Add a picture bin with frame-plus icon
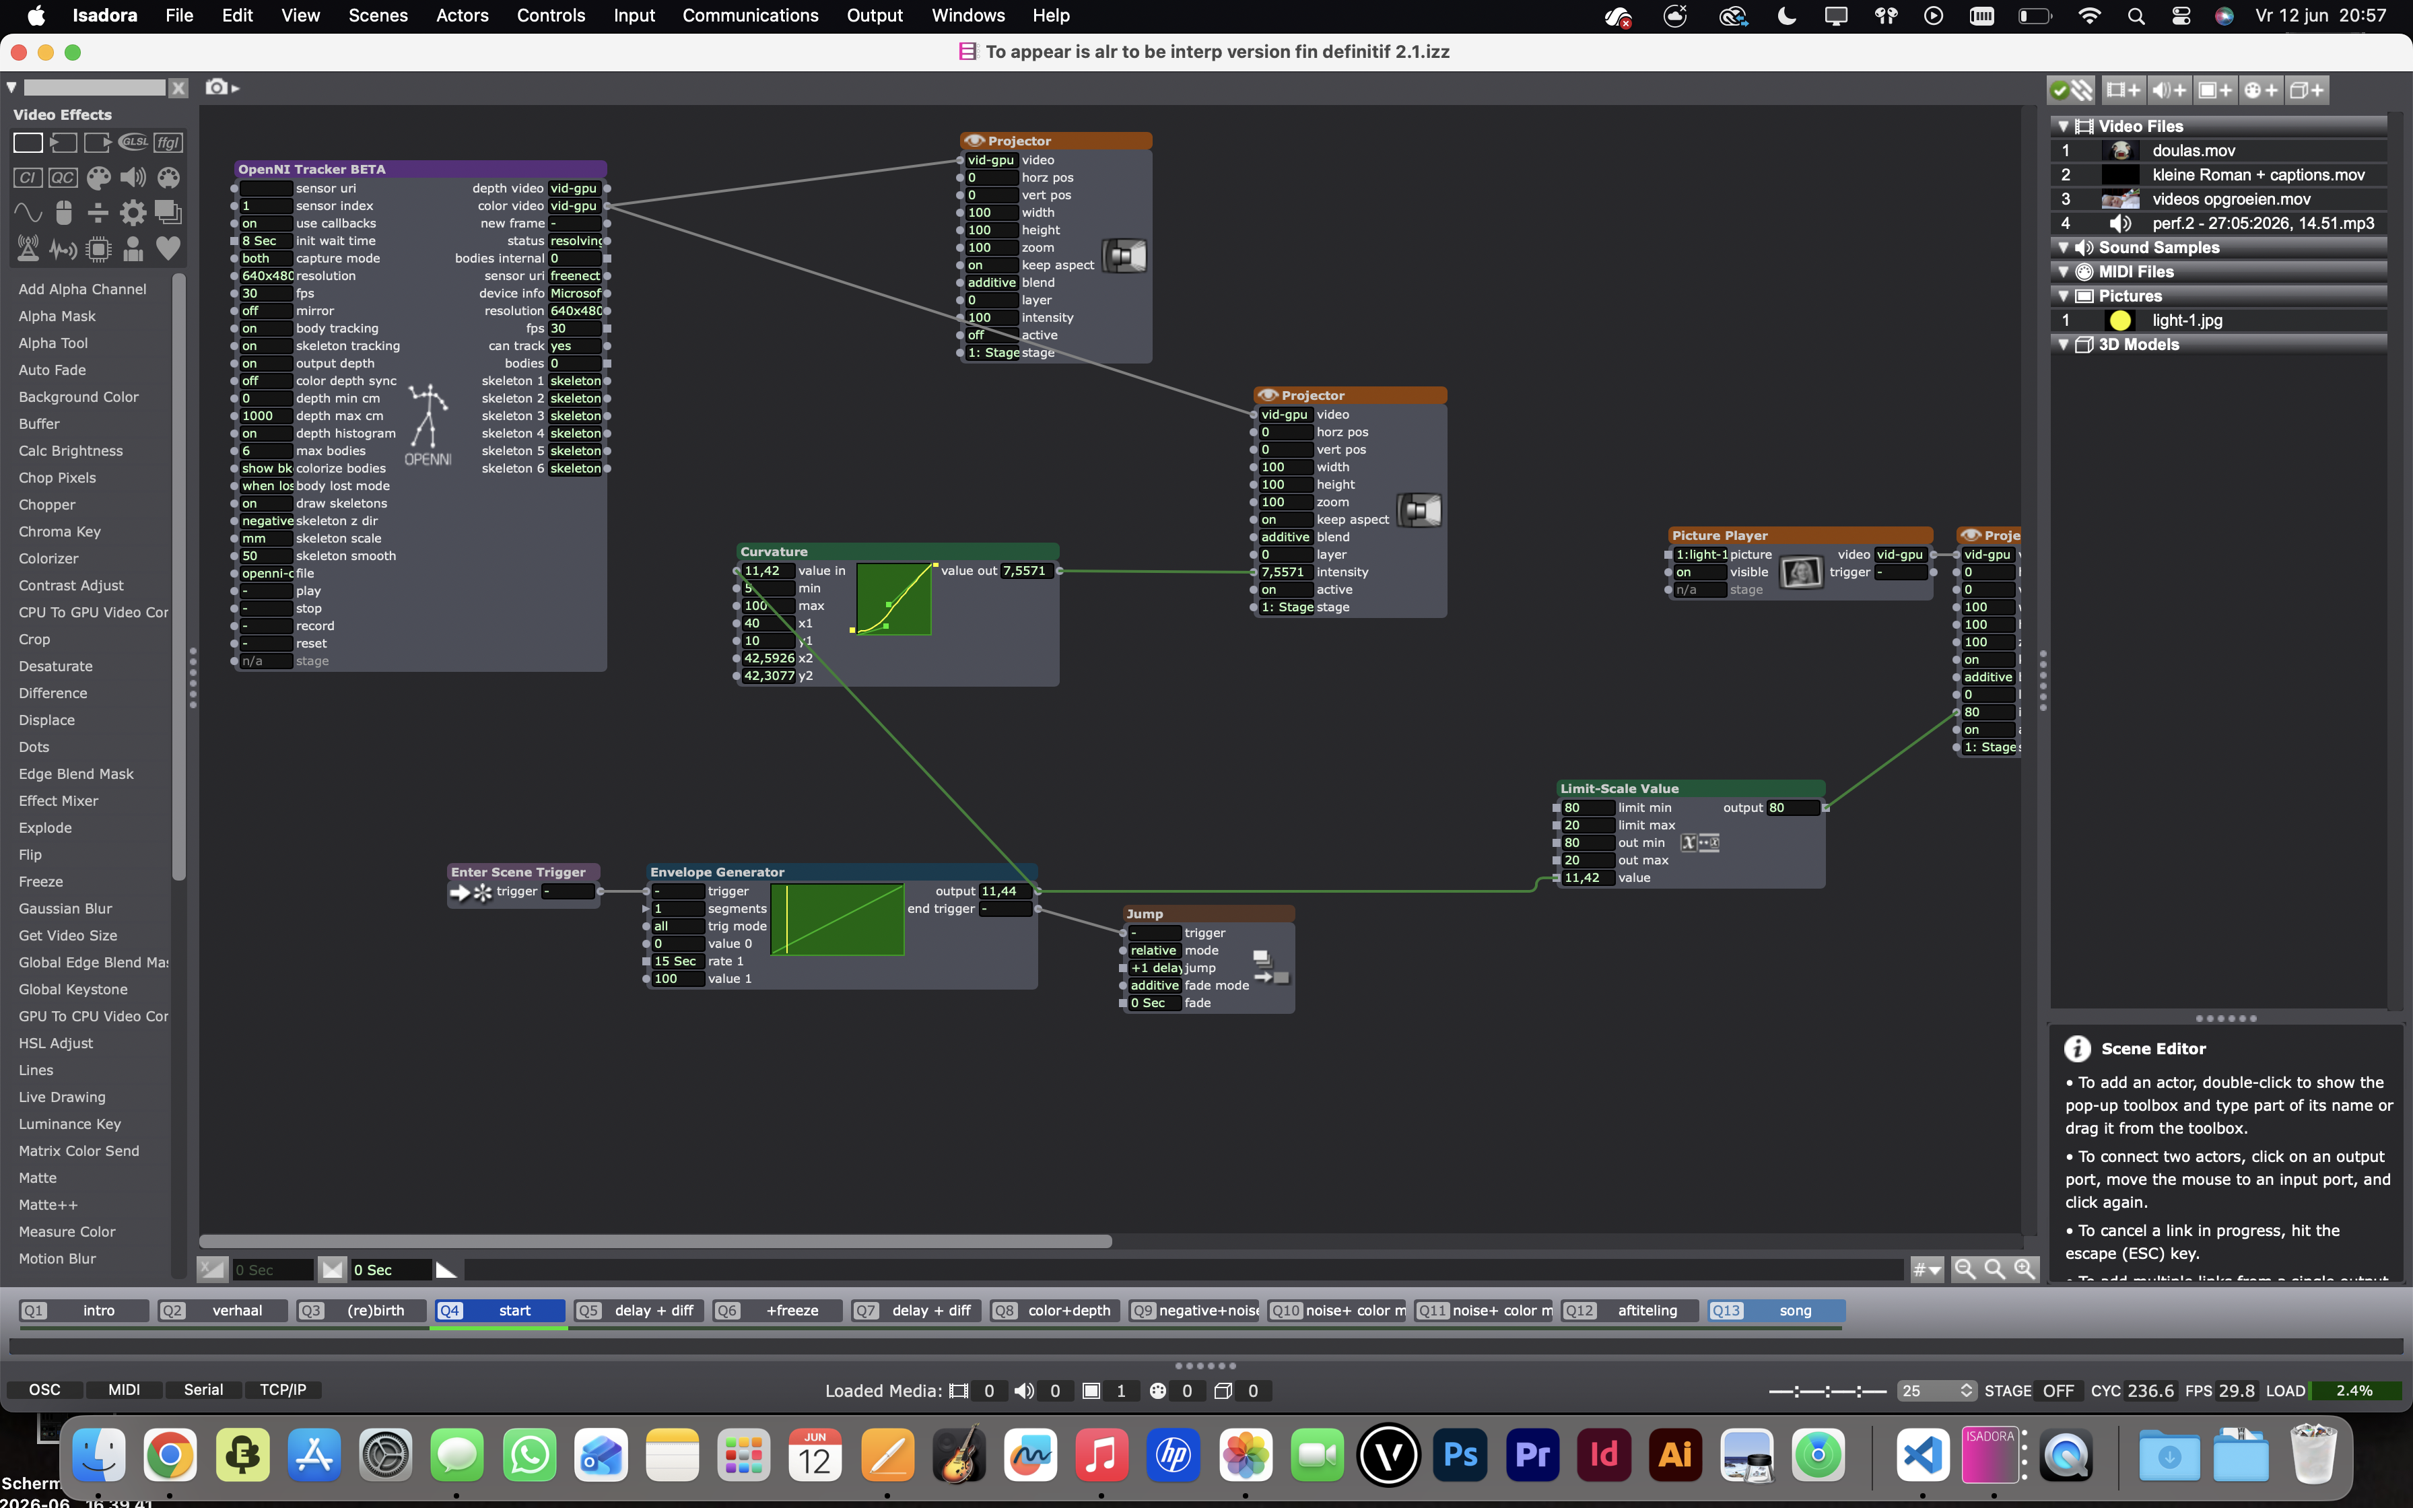 (x=2214, y=90)
